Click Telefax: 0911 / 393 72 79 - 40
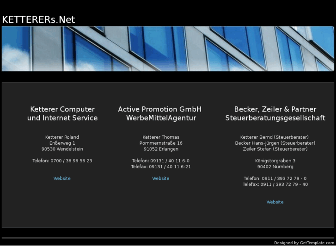 click(275, 184)
